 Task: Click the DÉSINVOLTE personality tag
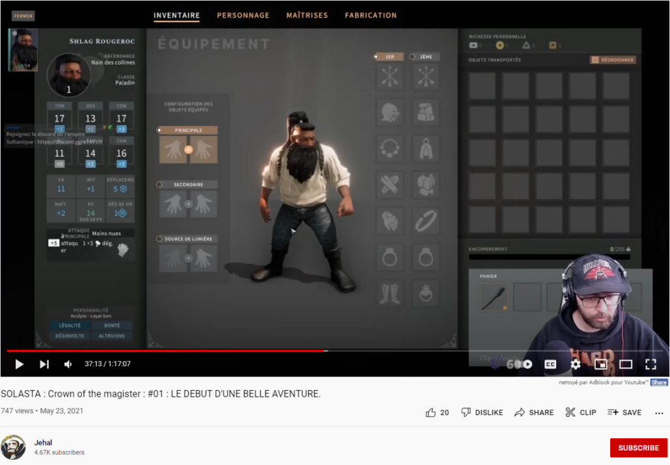click(x=70, y=336)
